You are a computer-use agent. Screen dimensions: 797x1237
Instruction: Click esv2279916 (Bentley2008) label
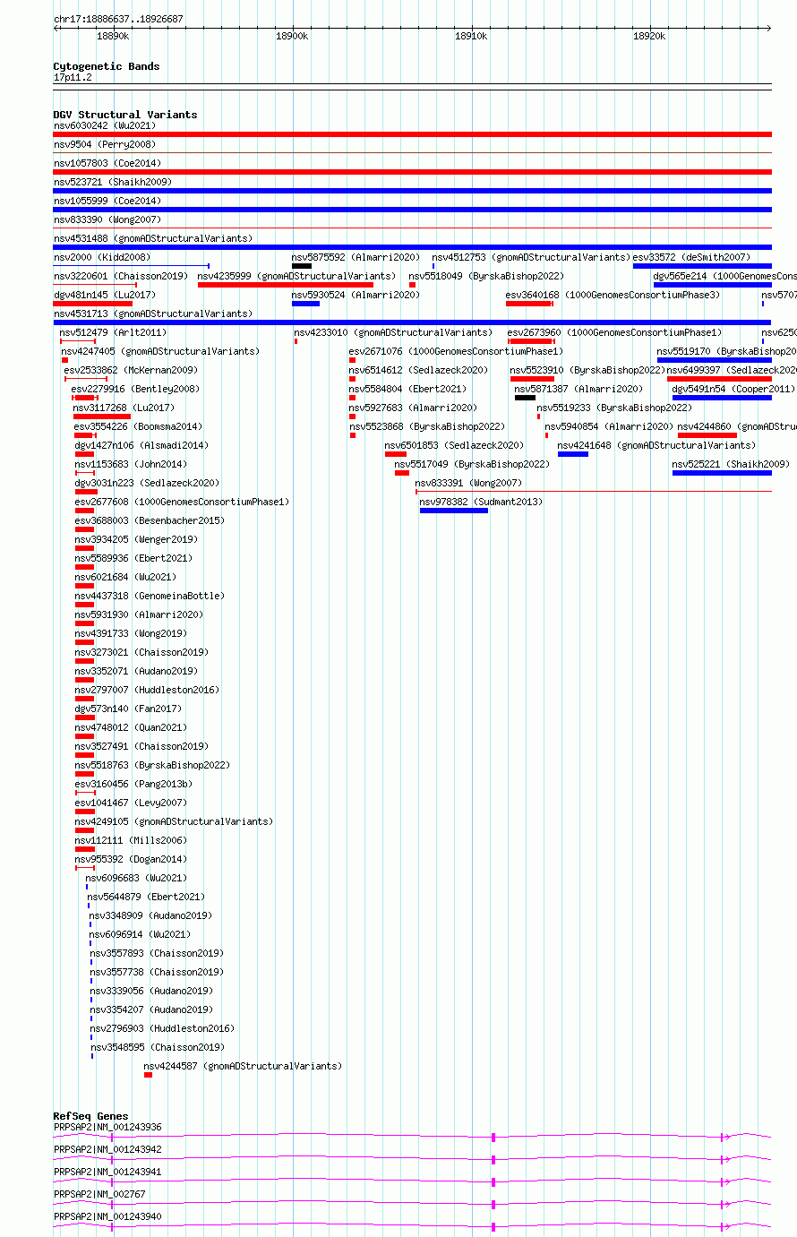(135, 389)
